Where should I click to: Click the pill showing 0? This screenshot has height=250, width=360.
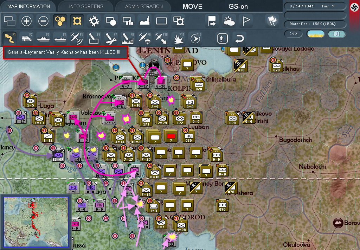coord(336,34)
